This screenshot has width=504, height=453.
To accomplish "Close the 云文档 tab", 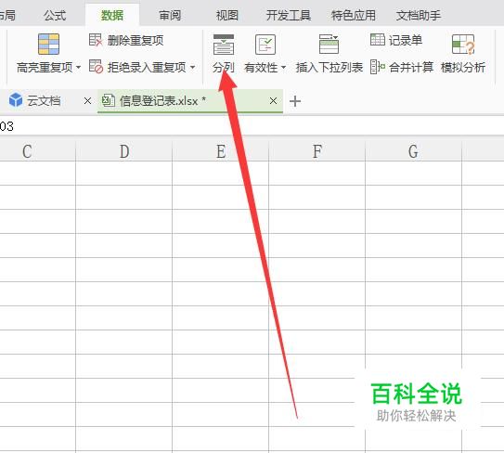I will (x=87, y=101).
